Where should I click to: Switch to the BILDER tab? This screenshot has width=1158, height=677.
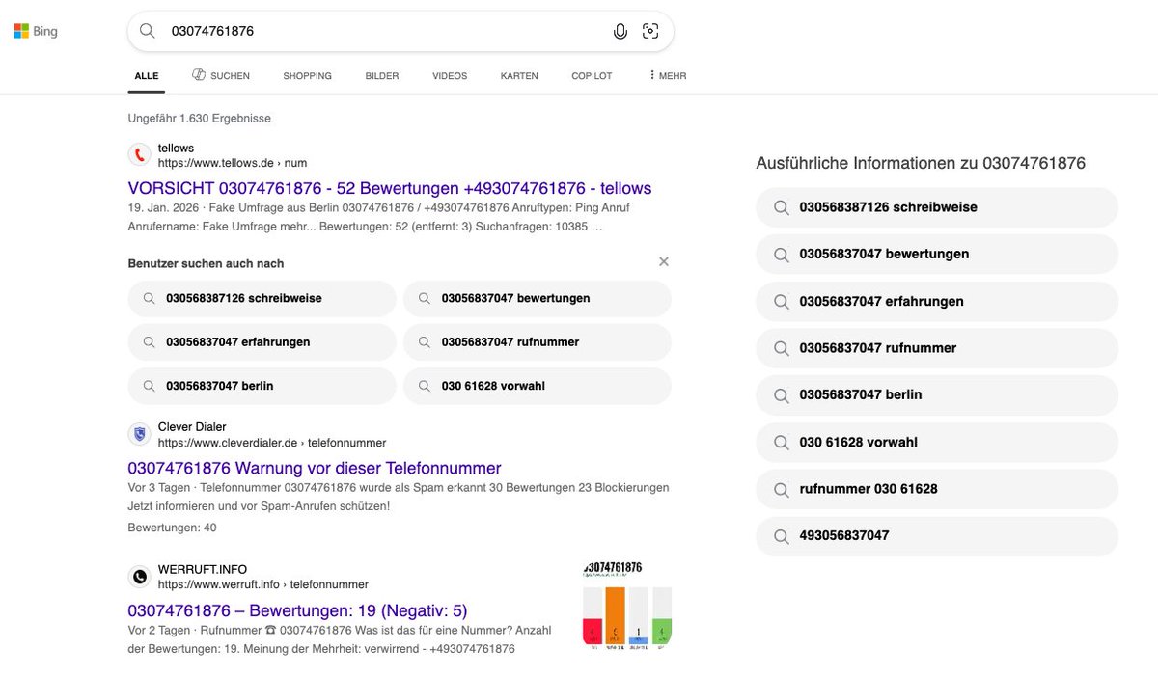click(382, 76)
